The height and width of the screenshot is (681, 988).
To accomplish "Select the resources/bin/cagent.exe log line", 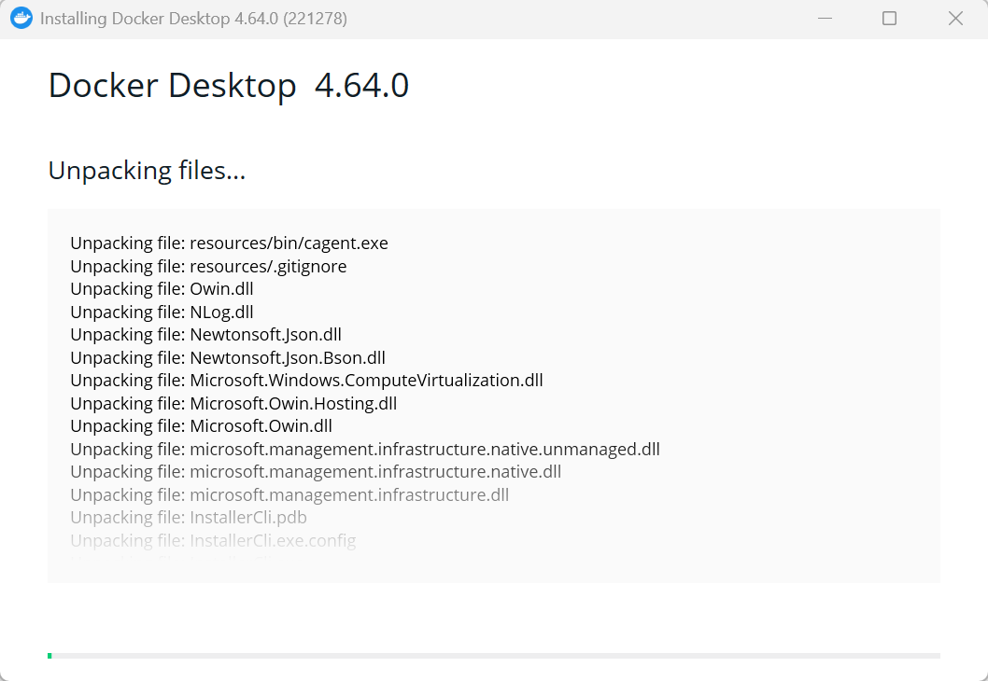I will click(x=230, y=243).
